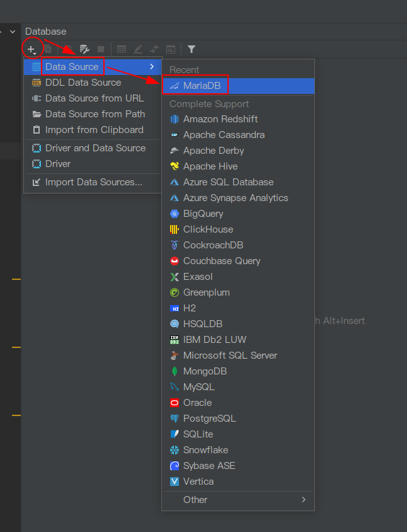The height and width of the screenshot is (532, 407).
Task: Select MongoDB data source
Action: pyautogui.click(x=238, y=371)
